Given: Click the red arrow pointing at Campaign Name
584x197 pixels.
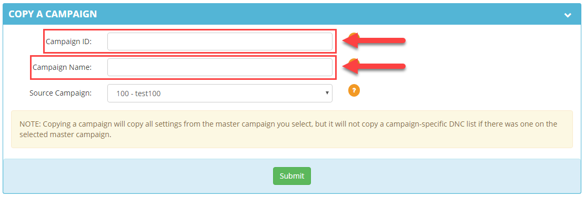Looking at the screenshot, I should 374,66.
